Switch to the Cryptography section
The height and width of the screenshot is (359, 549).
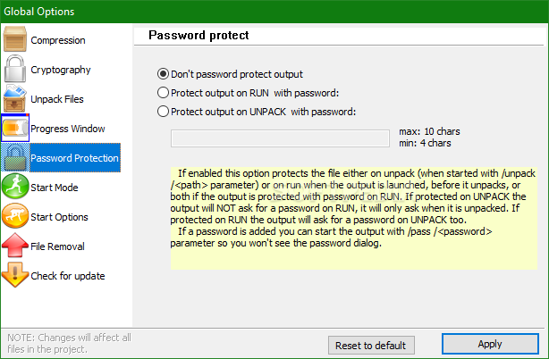click(x=61, y=70)
